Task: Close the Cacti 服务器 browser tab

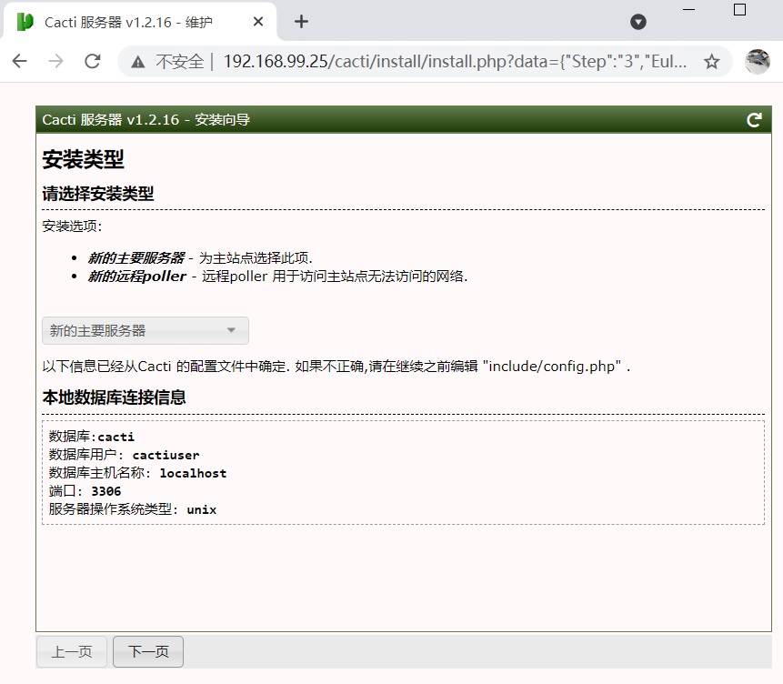Action: point(258,22)
